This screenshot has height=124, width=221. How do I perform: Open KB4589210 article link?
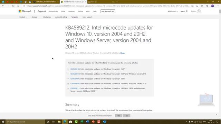(75, 74)
